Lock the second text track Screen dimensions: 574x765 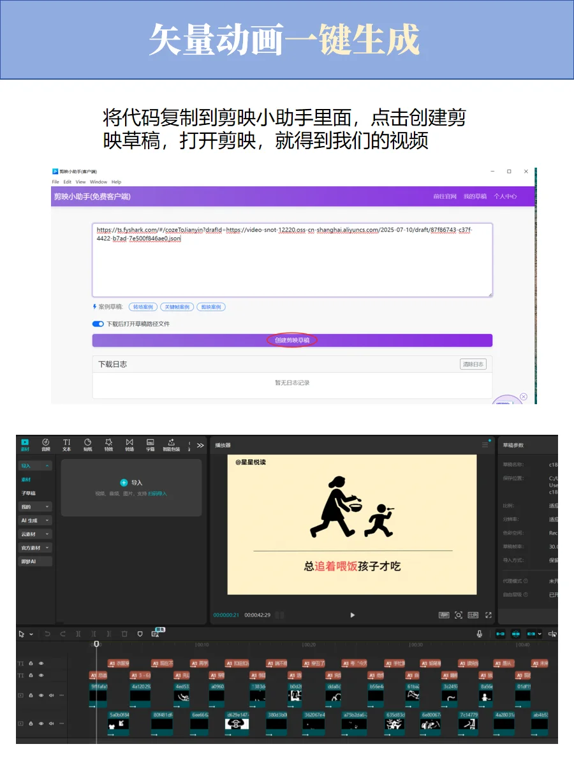(x=31, y=675)
